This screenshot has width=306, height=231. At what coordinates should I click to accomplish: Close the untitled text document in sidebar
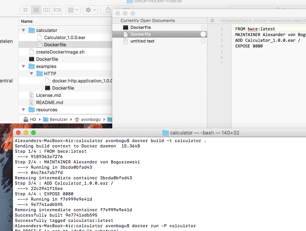coord(203,41)
